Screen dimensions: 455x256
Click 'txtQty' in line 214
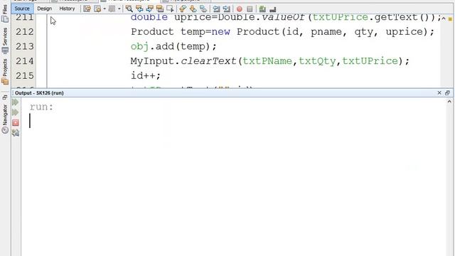click(x=317, y=61)
